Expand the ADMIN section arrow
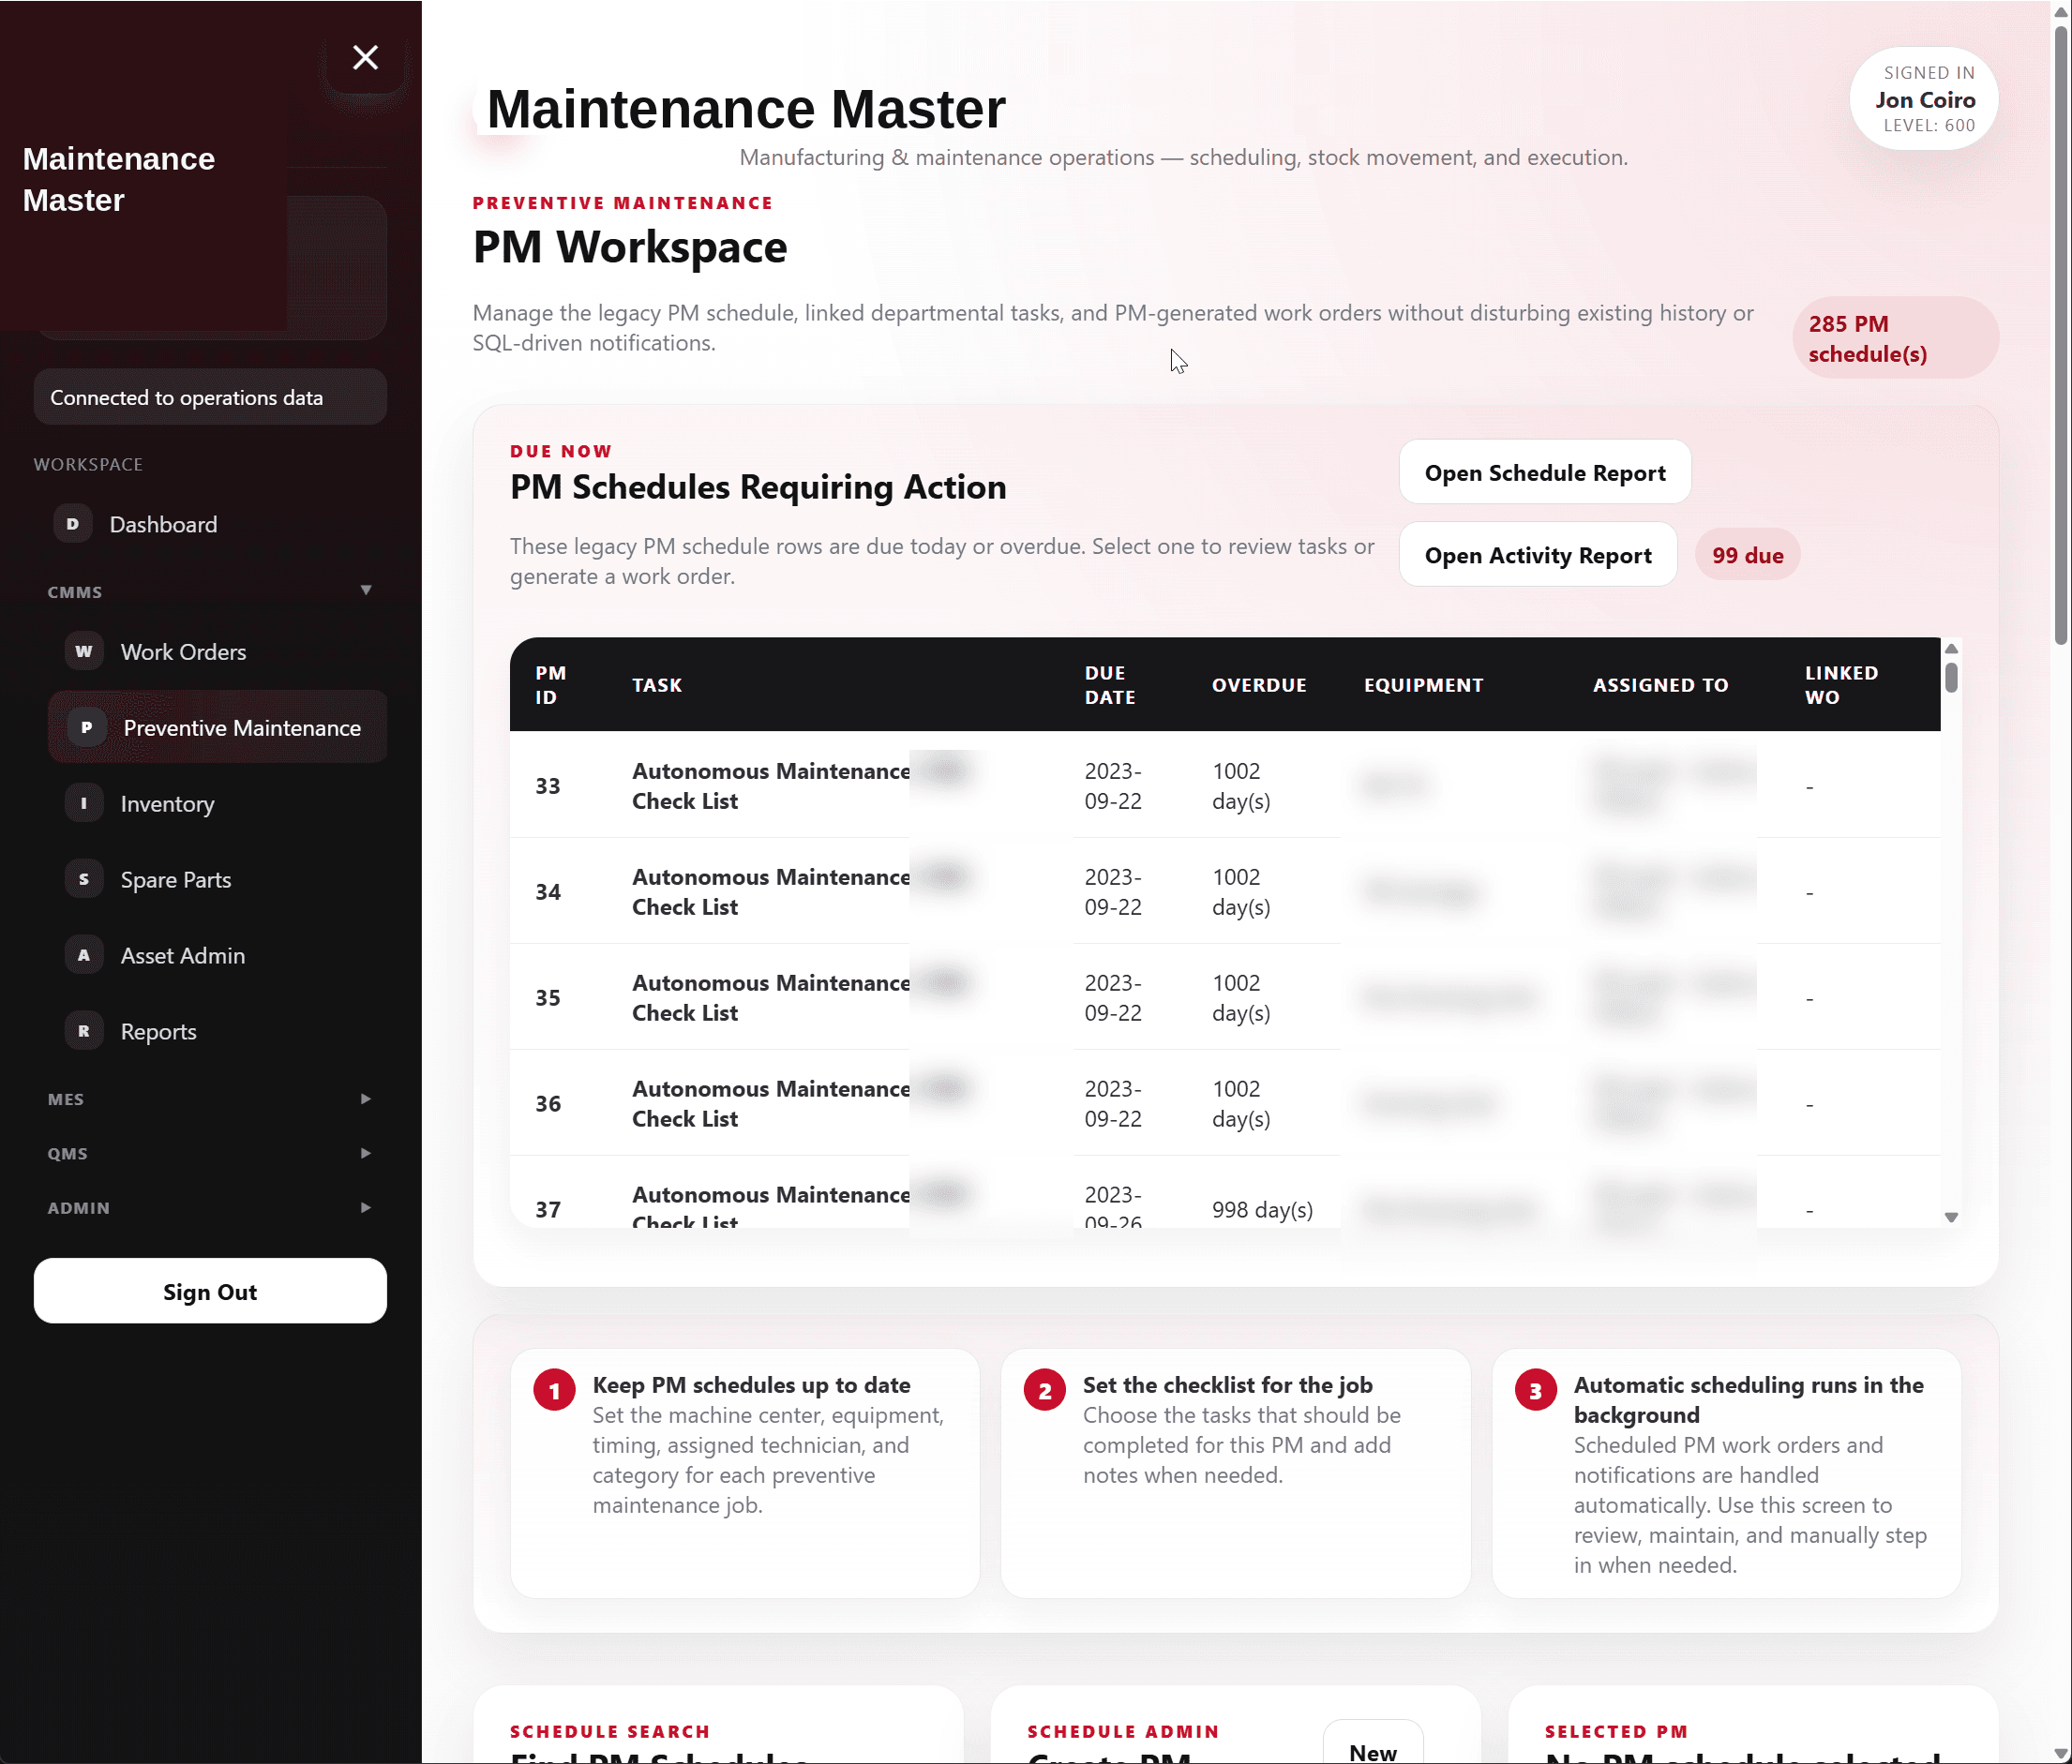The height and width of the screenshot is (1764, 2072). pos(366,1207)
